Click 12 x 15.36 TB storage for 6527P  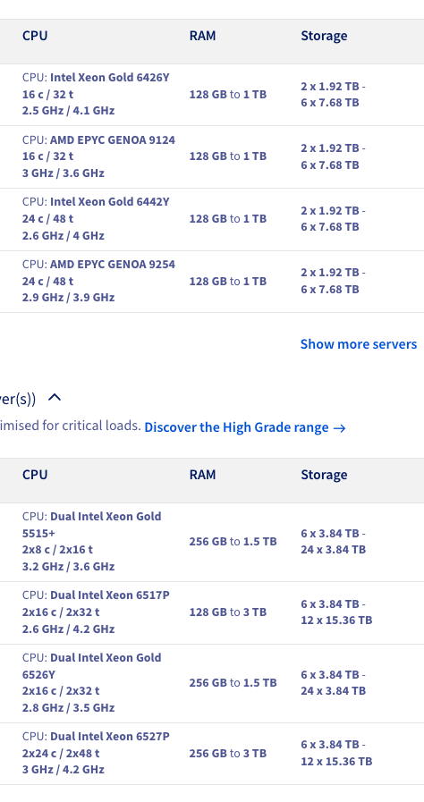point(336,762)
